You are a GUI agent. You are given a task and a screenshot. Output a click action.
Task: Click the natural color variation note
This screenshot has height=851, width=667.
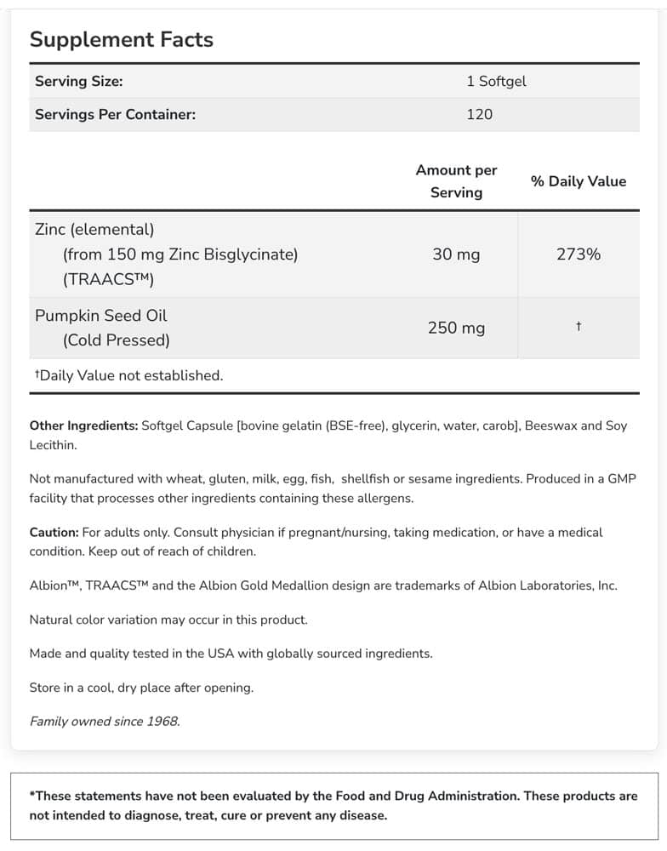click(x=168, y=620)
